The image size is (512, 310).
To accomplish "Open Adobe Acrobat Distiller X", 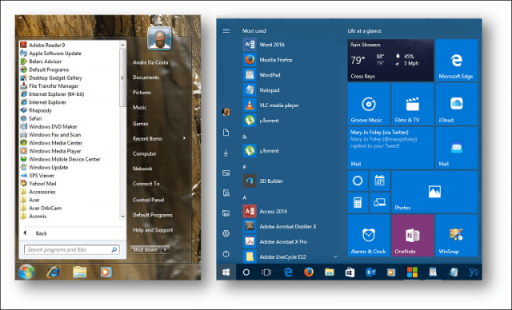I will coord(280,226).
